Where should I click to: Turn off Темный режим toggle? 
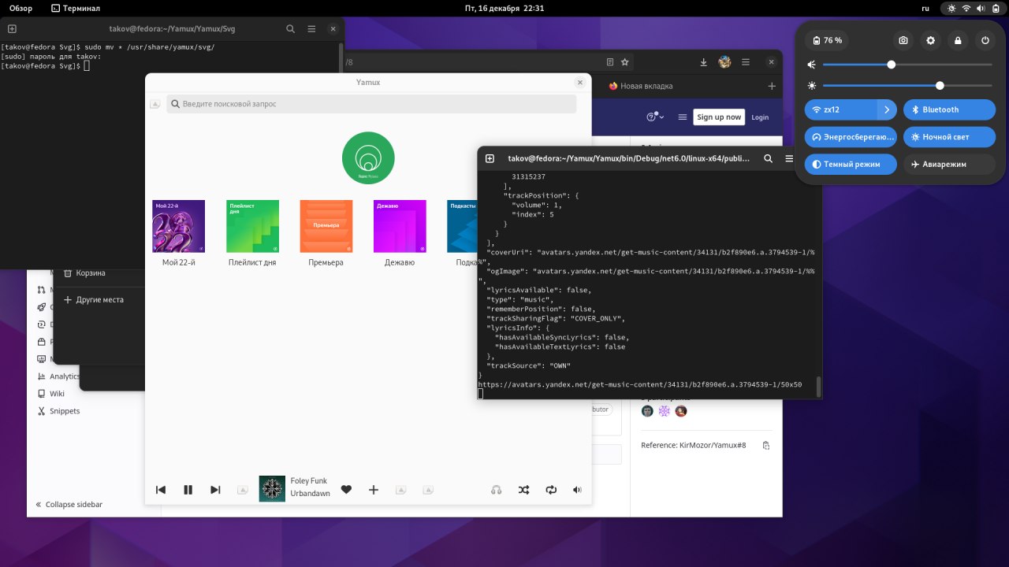pos(851,165)
